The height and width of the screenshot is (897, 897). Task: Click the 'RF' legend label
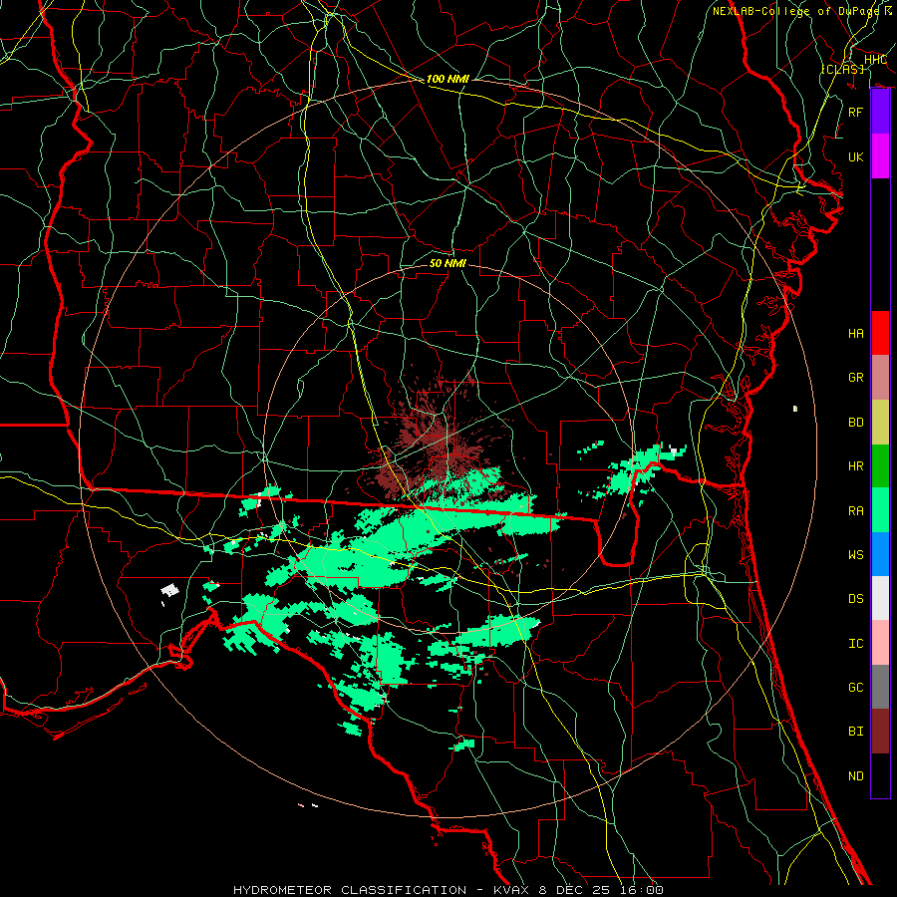click(855, 112)
